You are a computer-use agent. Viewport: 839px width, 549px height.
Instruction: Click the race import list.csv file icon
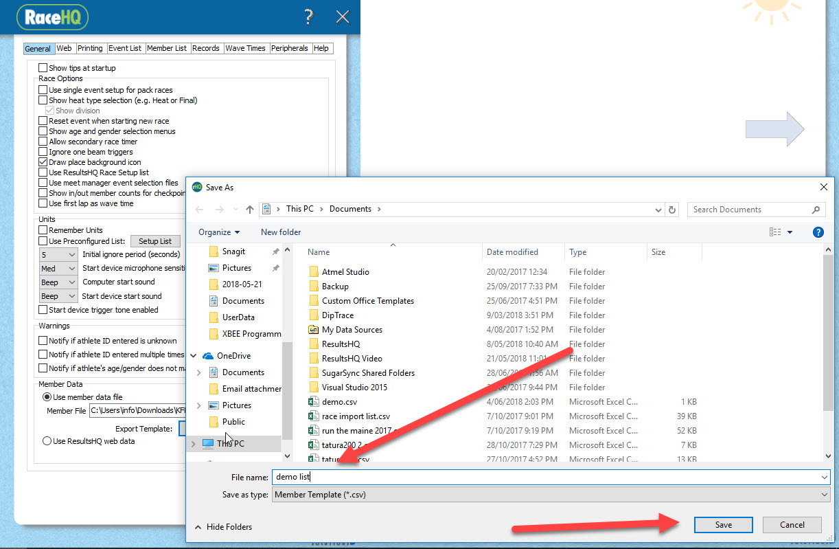coord(314,416)
